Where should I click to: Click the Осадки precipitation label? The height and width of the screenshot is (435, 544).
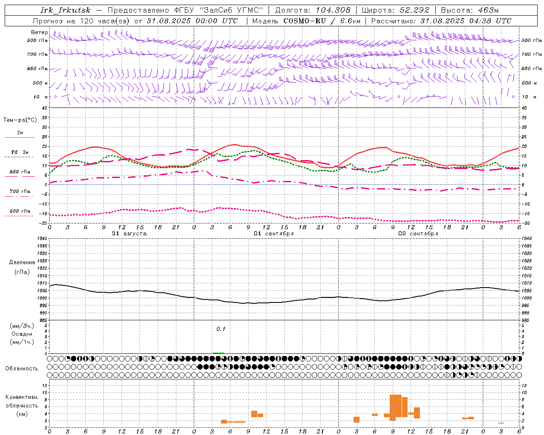point(22,334)
